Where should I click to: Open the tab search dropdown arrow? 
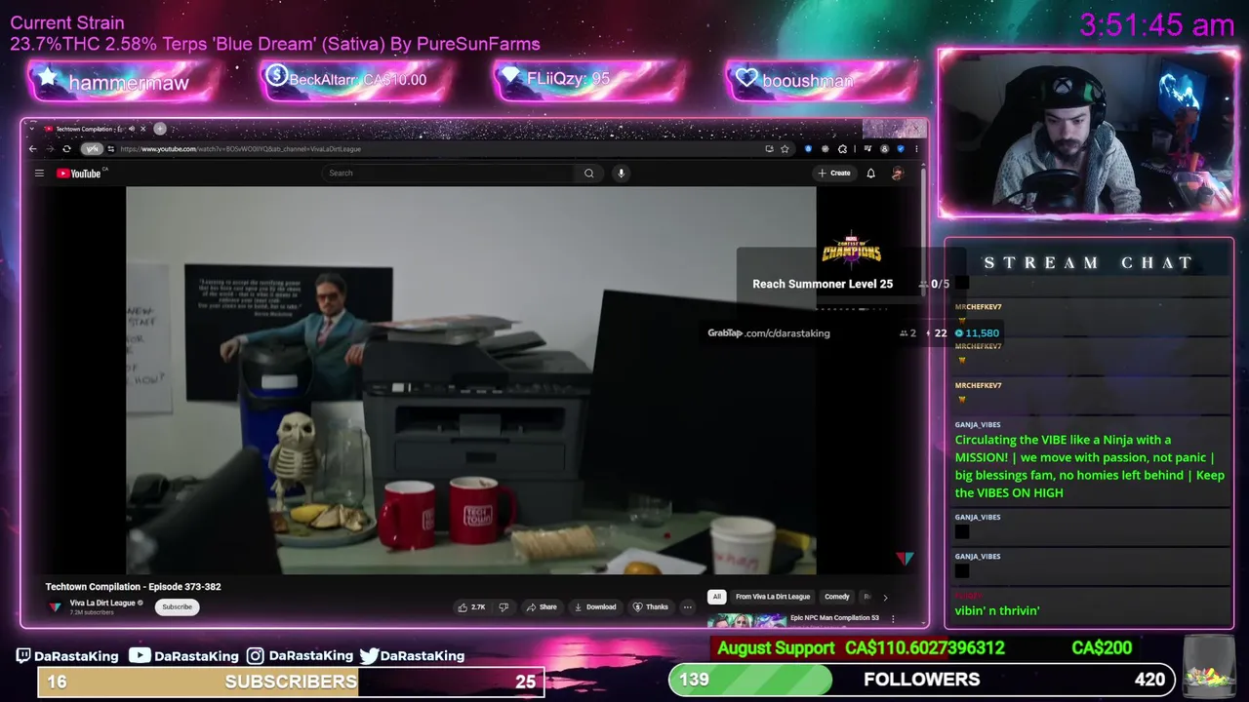point(32,129)
